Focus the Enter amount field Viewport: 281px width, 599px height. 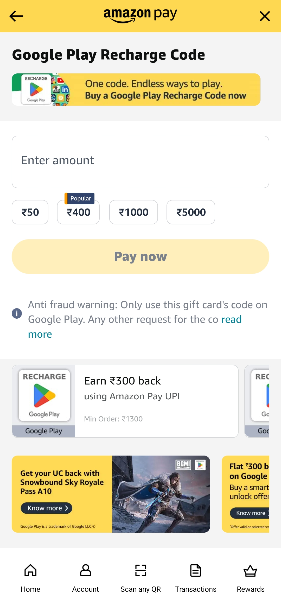140,162
